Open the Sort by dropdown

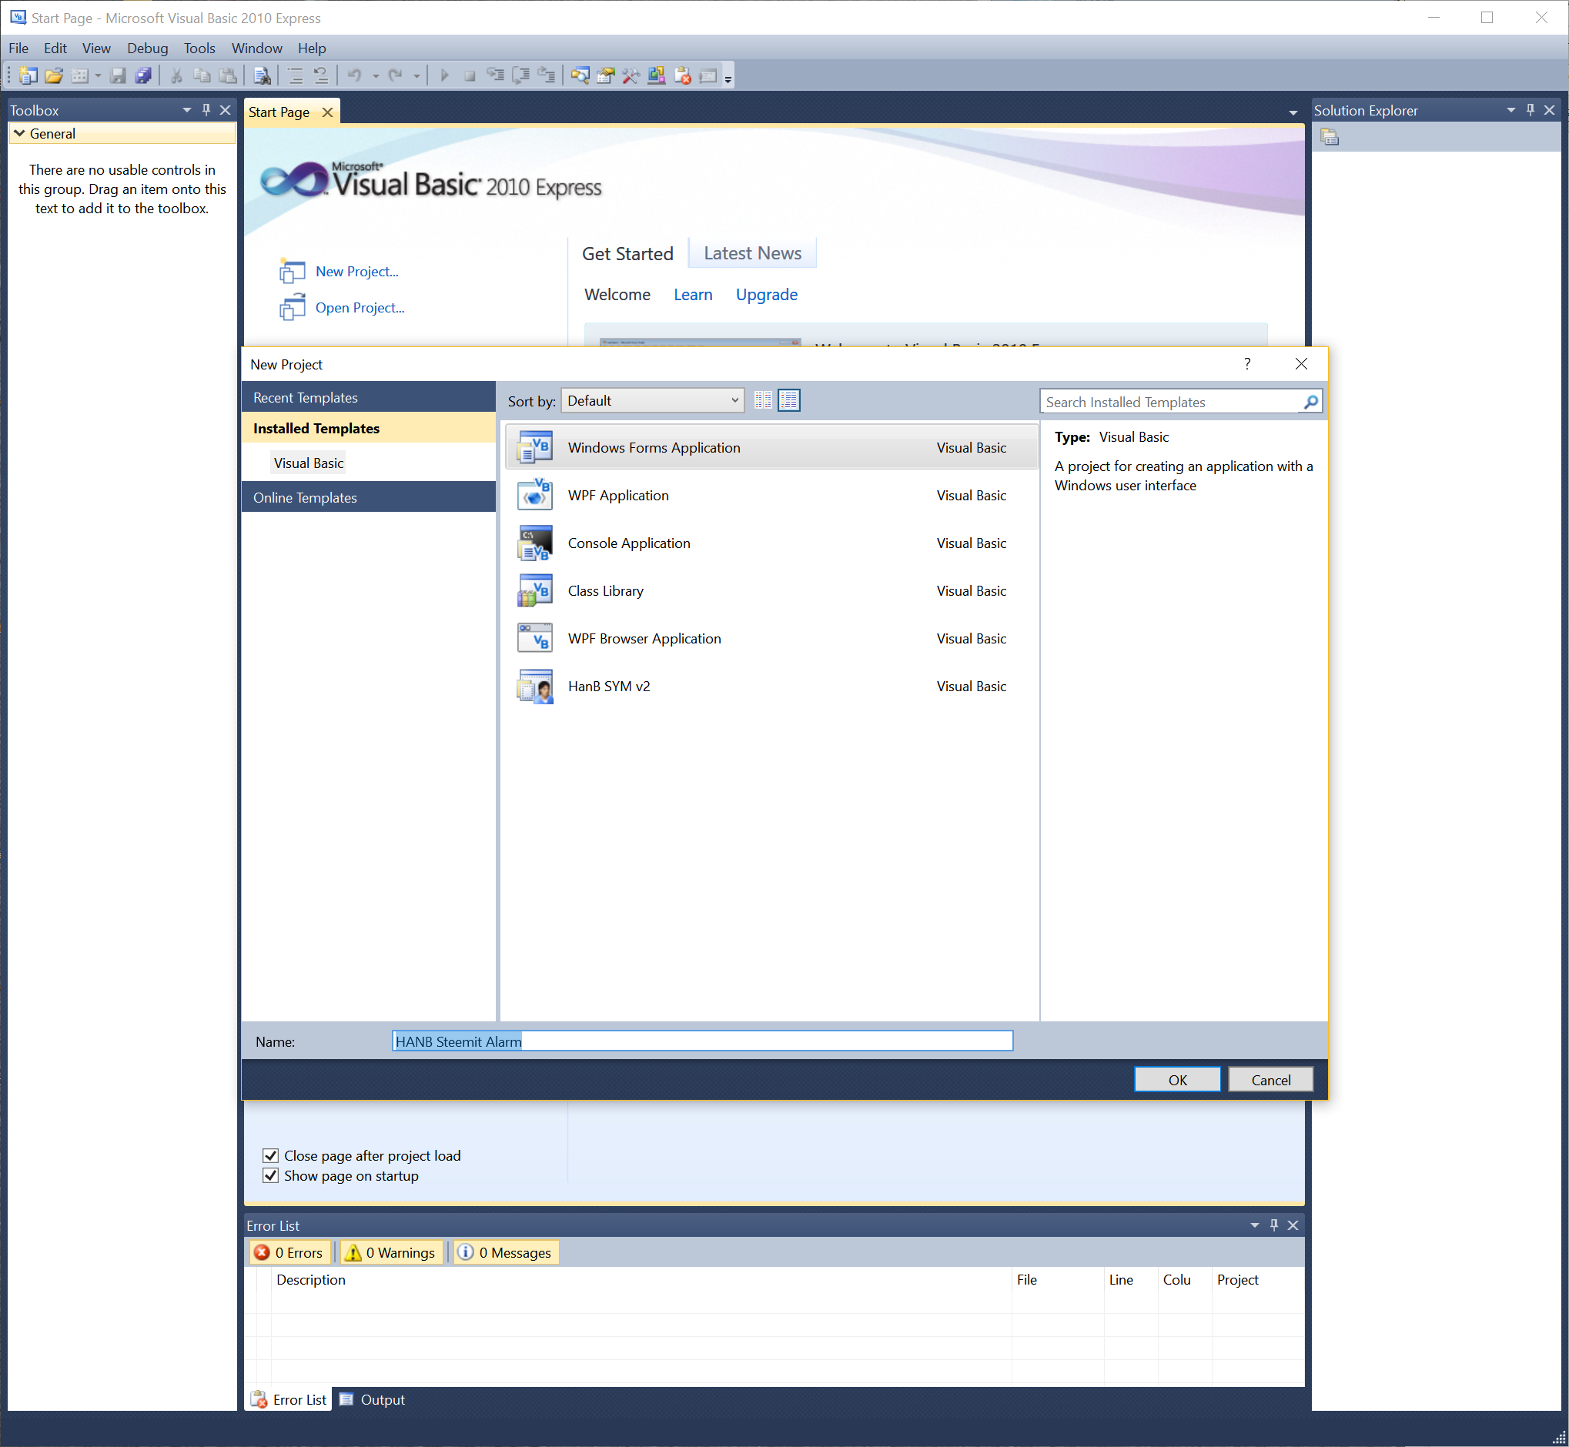coord(653,401)
